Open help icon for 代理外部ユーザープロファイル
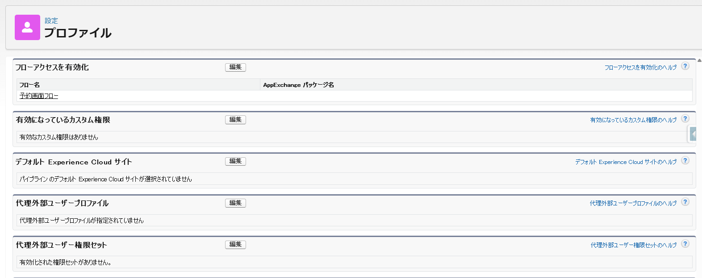This screenshot has width=702, height=278. coord(685,202)
